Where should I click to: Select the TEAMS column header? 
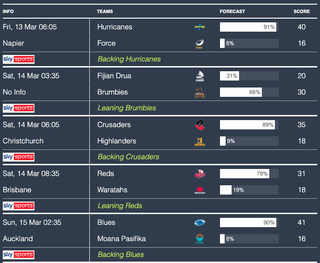[105, 12]
